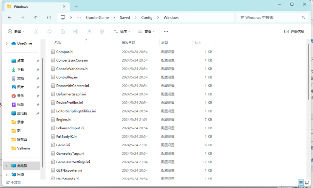Viewport: 313px width, 188px height.
Task: Select the Engine.ini file icon
Action: (x=53, y=120)
